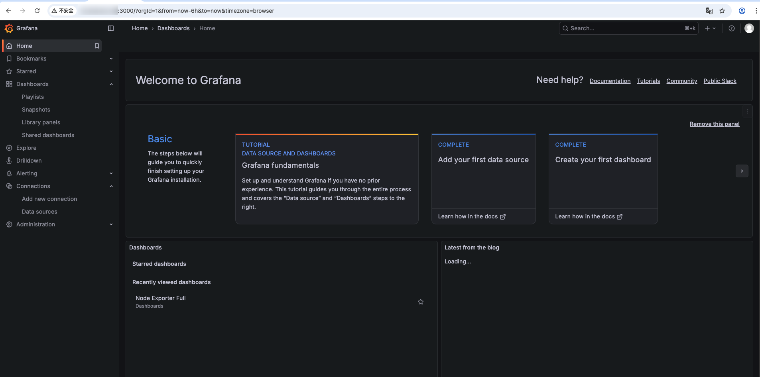
Task: Open Drilldown in the sidebar
Action: click(29, 161)
